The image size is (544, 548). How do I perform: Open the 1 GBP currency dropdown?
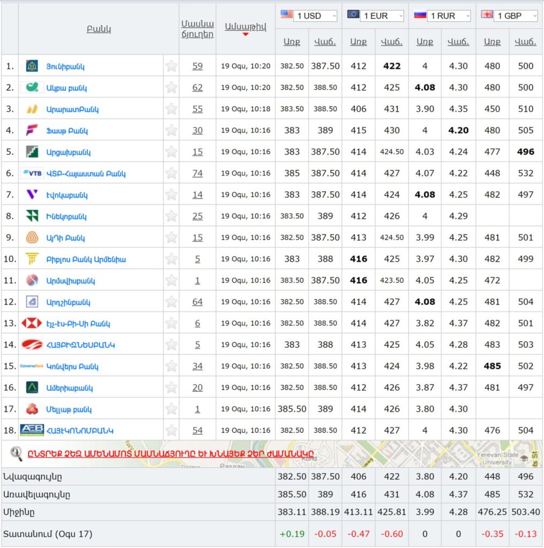517,16
